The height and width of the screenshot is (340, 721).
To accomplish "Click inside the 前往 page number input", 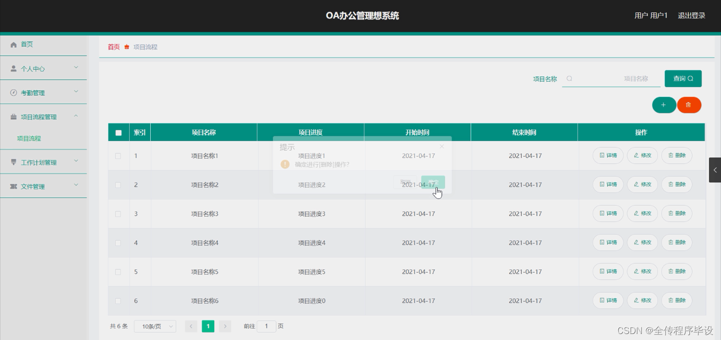I will (x=266, y=325).
